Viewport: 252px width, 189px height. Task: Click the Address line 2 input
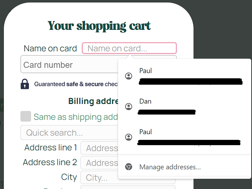pos(99,163)
